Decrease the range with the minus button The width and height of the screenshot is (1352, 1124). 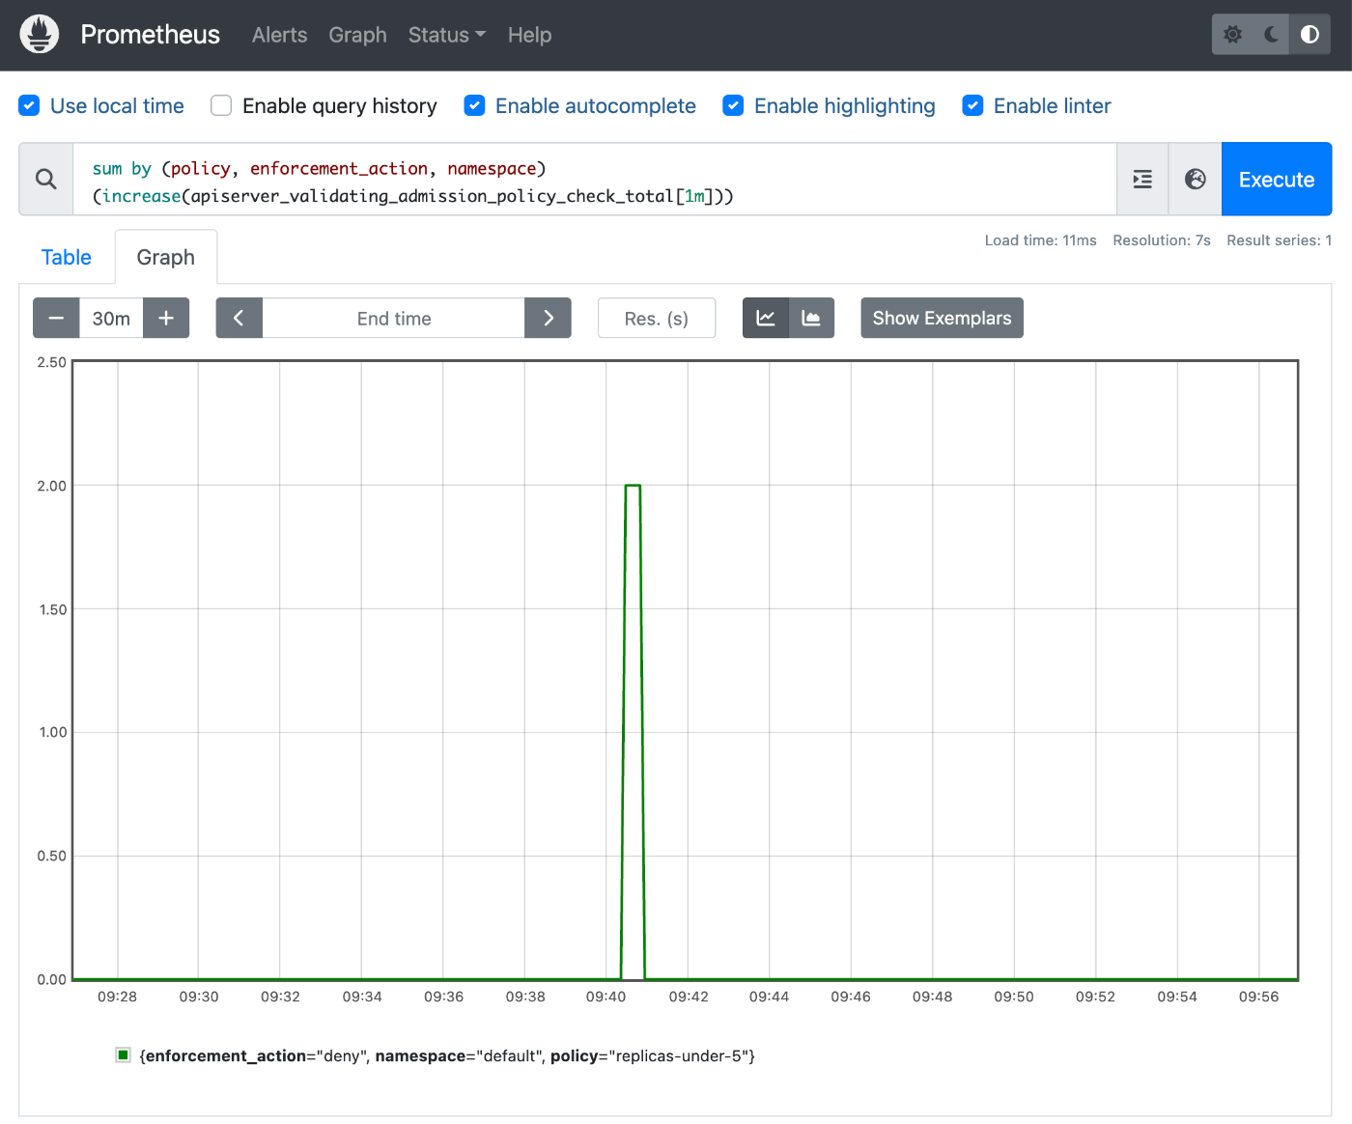[56, 318]
